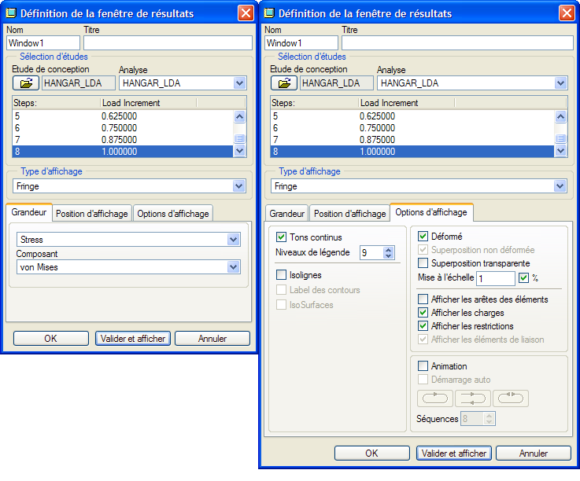Click Load Increment column header, left dialog
This screenshot has height=481, width=580.
[x=148, y=103]
